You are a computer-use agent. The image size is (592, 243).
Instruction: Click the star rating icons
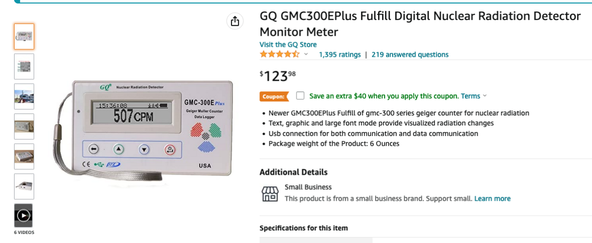[279, 54]
